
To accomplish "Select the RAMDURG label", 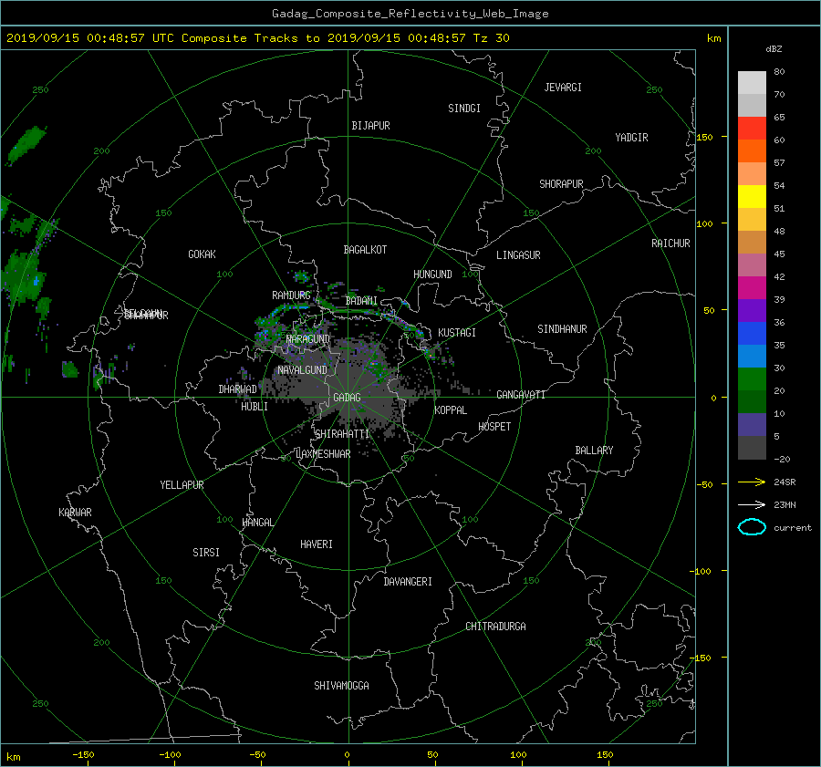I will (291, 295).
